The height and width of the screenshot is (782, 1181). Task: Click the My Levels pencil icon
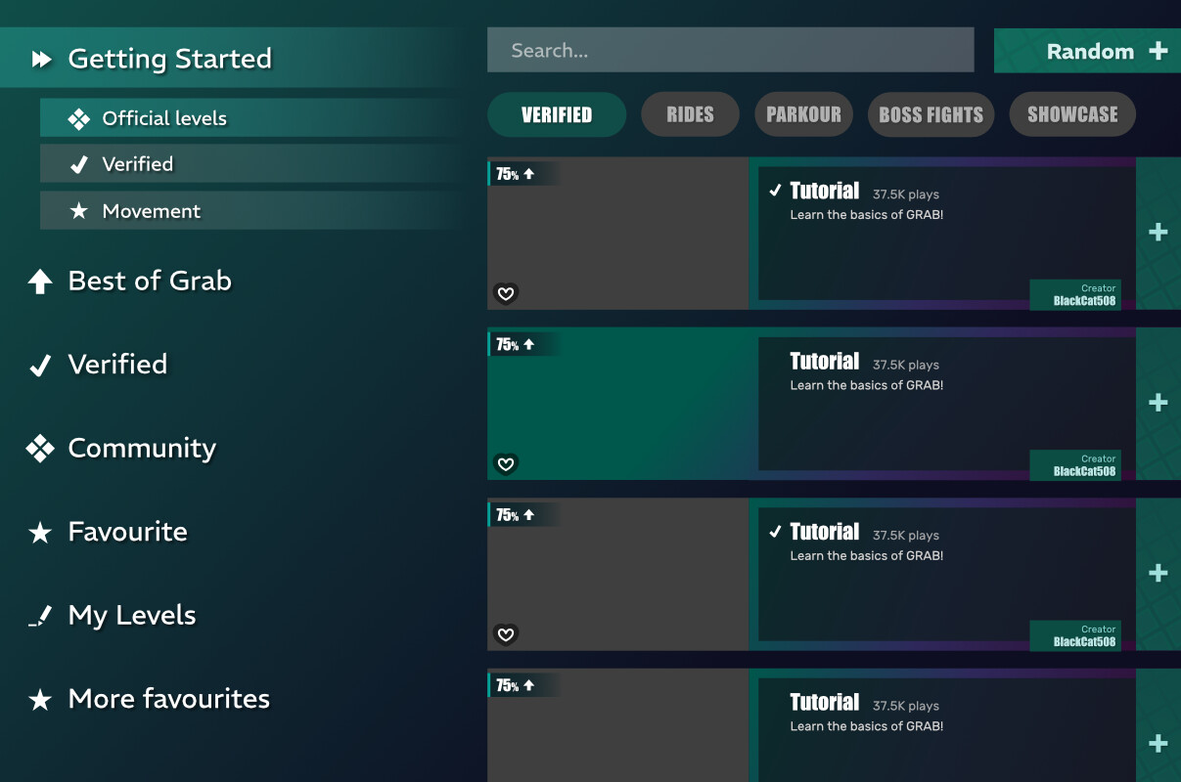(x=39, y=616)
